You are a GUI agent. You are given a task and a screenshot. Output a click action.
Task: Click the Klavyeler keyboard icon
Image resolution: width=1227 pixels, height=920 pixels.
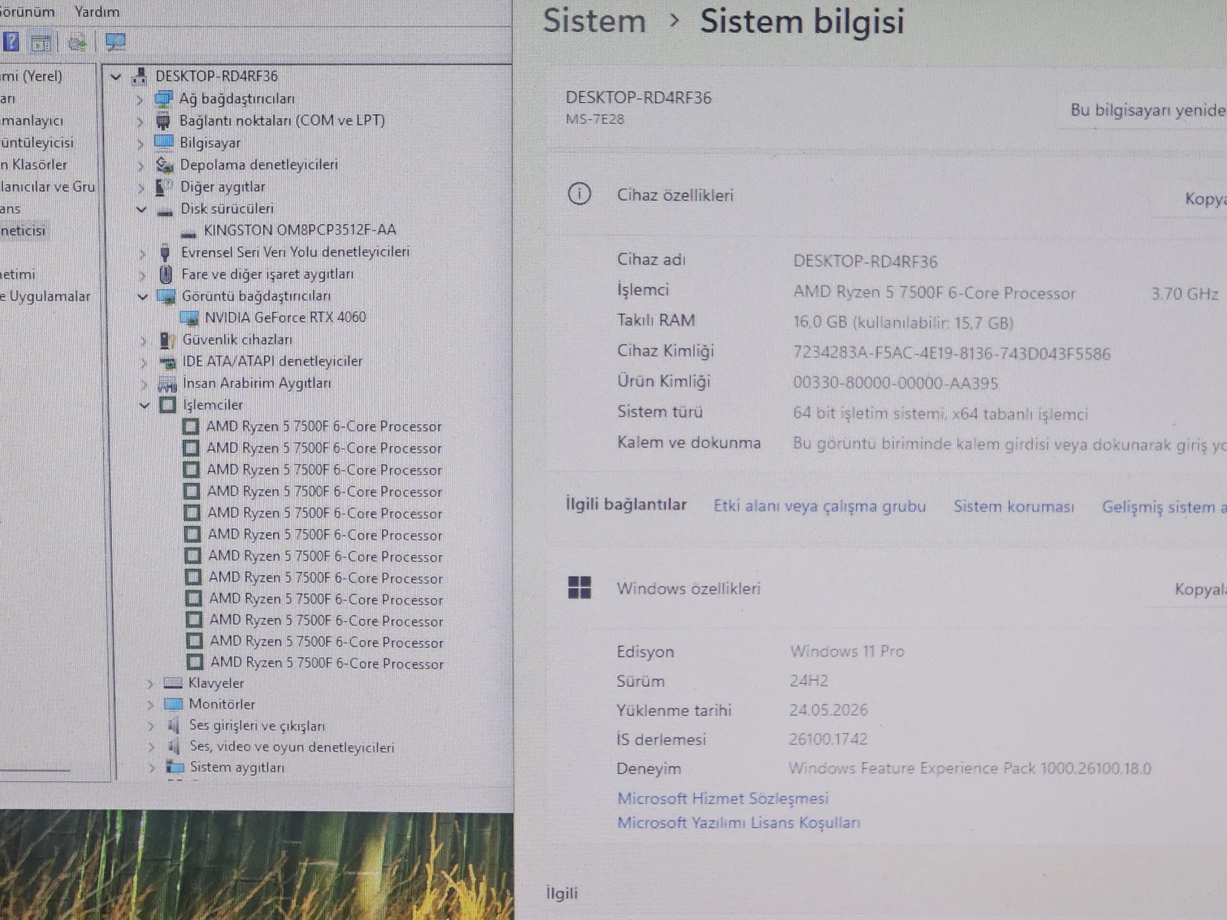173,683
